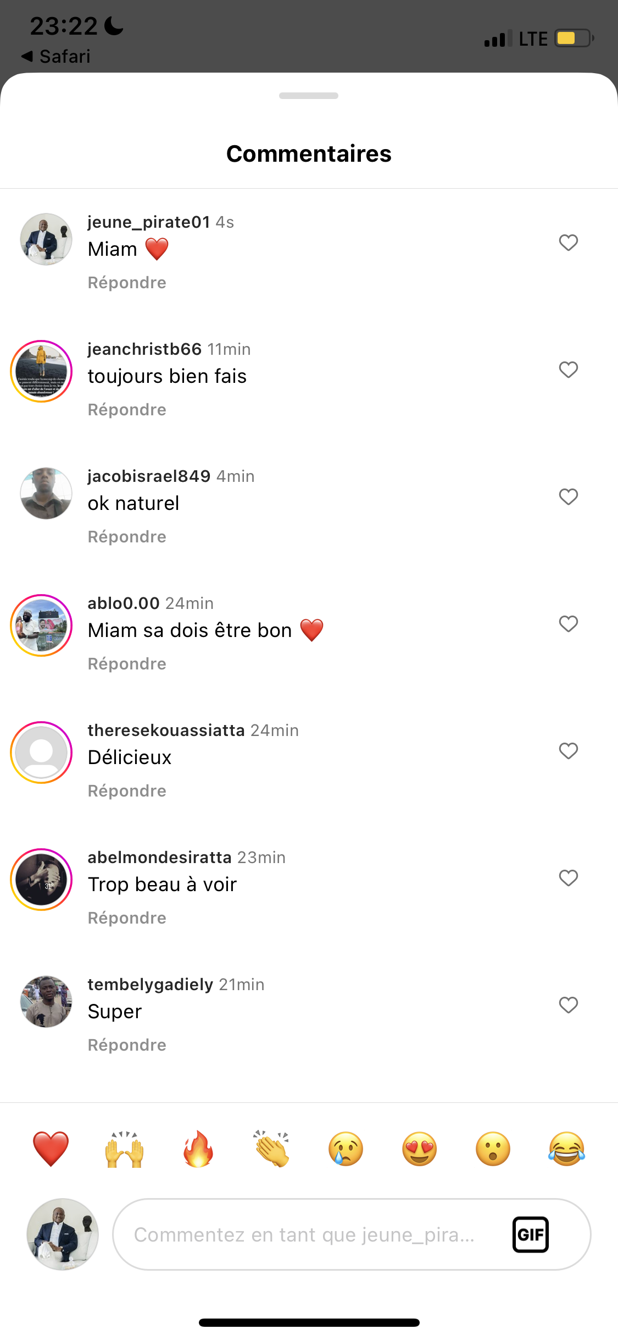Insert the heart-eyes emoji

419,1149
